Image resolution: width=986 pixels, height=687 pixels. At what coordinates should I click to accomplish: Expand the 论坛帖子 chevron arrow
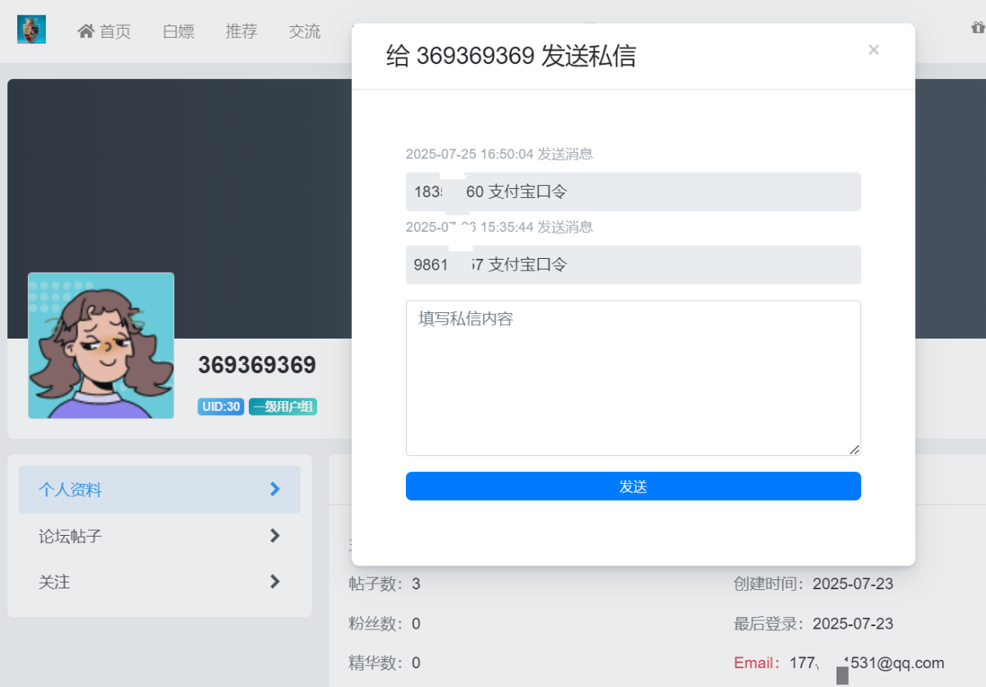point(274,536)
